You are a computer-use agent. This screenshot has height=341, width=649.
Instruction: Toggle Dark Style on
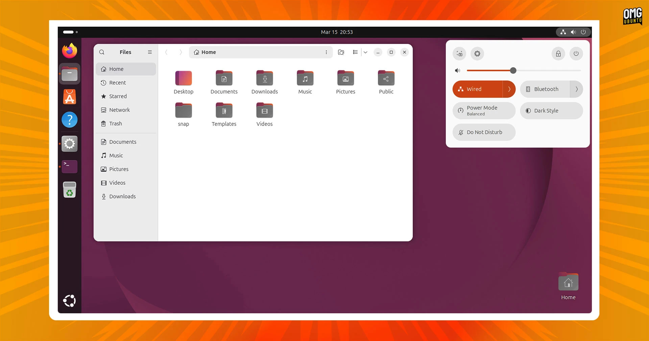tap(551, 111)
